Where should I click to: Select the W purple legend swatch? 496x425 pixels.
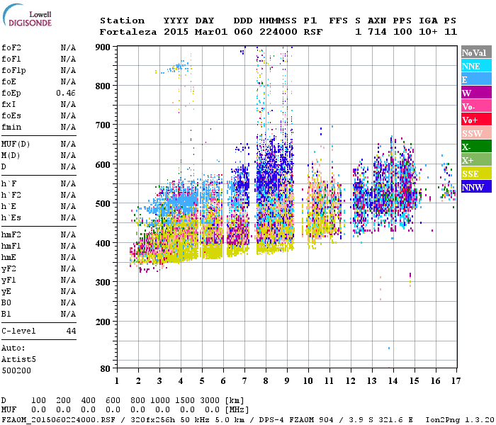pyautogui.click(x=476, y=93)
